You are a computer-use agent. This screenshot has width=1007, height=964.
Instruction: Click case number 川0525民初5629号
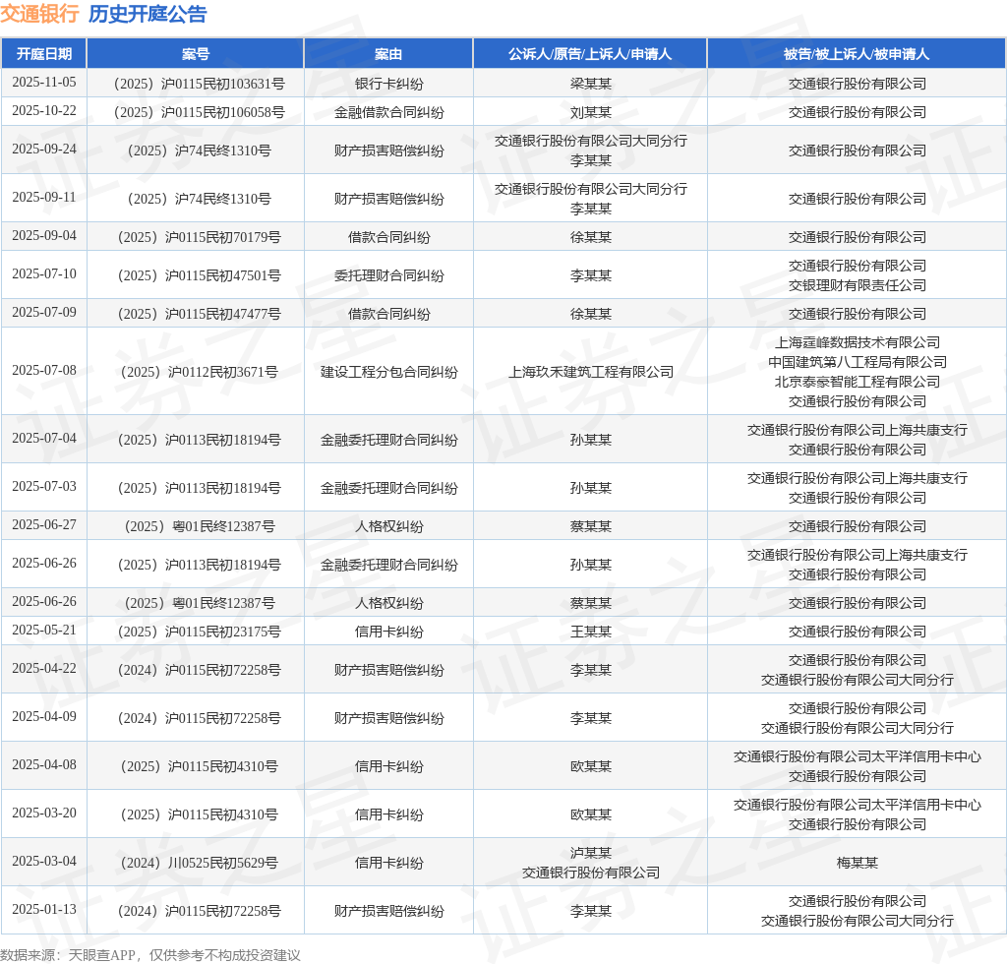tap(199, 863)
